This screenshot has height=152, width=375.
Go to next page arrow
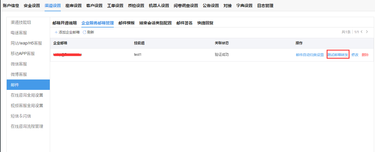[x=367, y=32]
